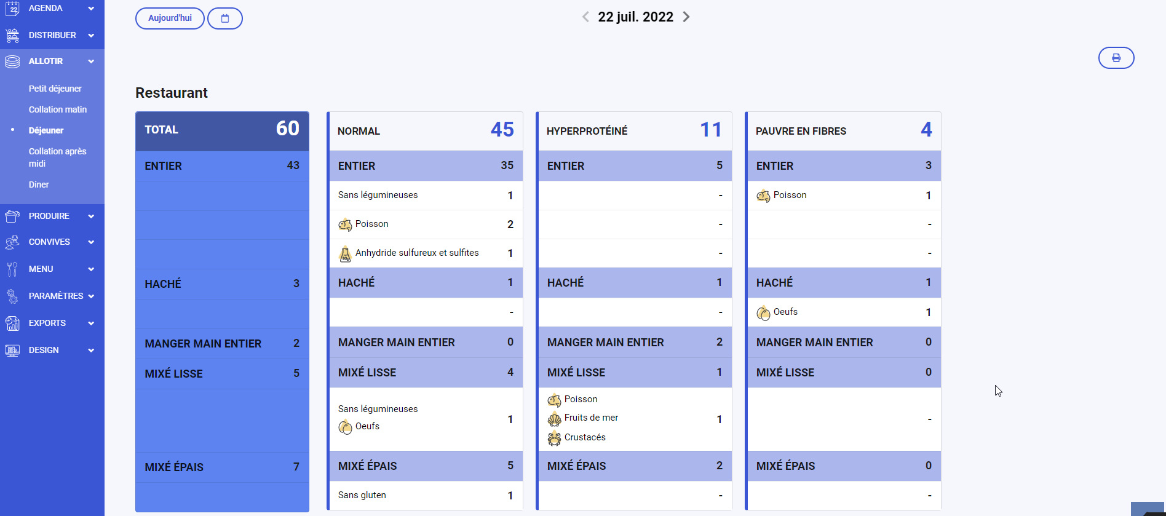The height and width of the screenshot is (516, 1166).
Task: Expand the Paramètres menu chevron
Action: pyautogui.click(x=91, y=296)
